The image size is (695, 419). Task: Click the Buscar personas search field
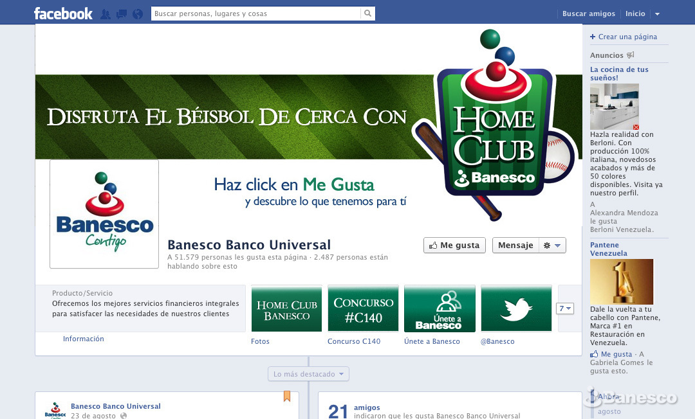(256, 13)
